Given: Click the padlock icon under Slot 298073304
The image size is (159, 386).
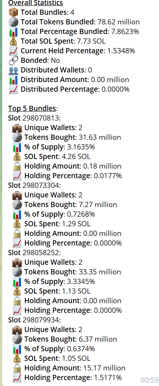Looking at the screenshot, I should 17,233.
